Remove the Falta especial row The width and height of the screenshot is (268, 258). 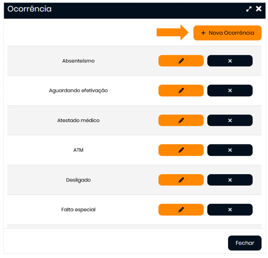230,210
